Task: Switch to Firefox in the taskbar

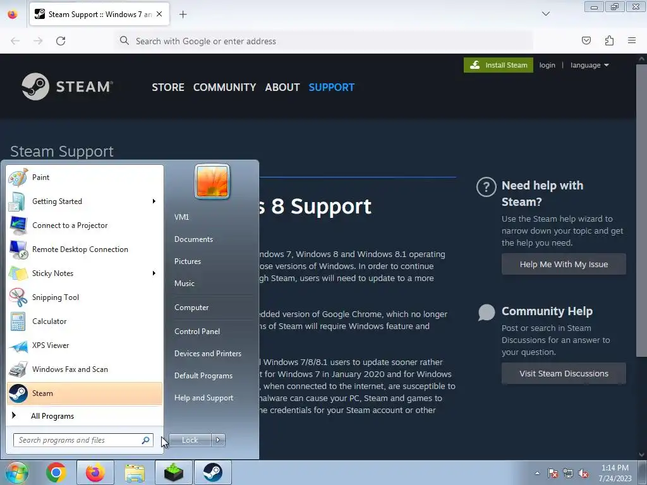Action: (x=95, y=472)
